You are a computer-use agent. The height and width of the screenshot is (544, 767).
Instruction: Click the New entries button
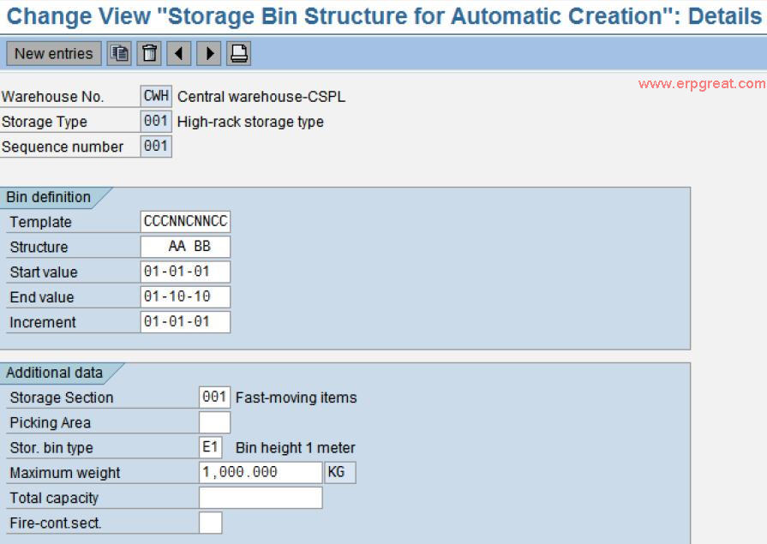[x=54, y=53]
